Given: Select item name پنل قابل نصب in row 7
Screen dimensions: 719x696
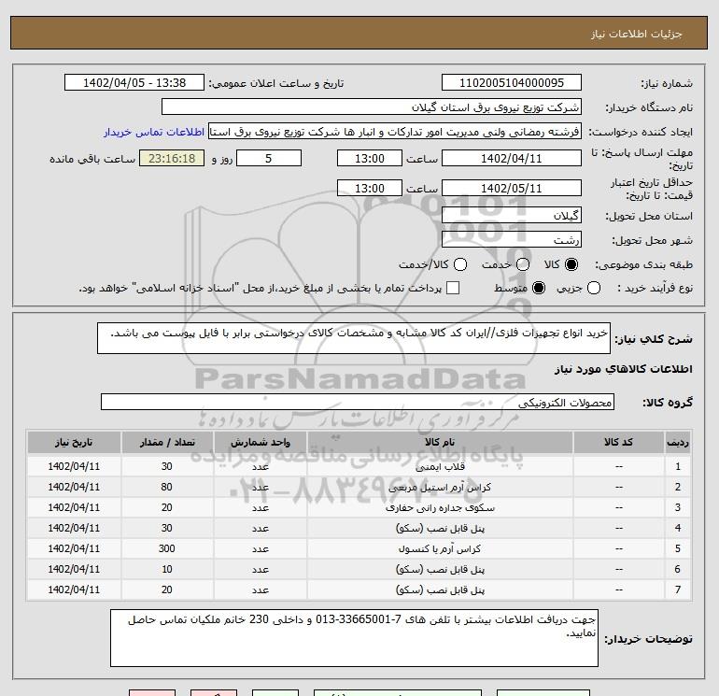Looking at the screenshot, I should 440,590.
